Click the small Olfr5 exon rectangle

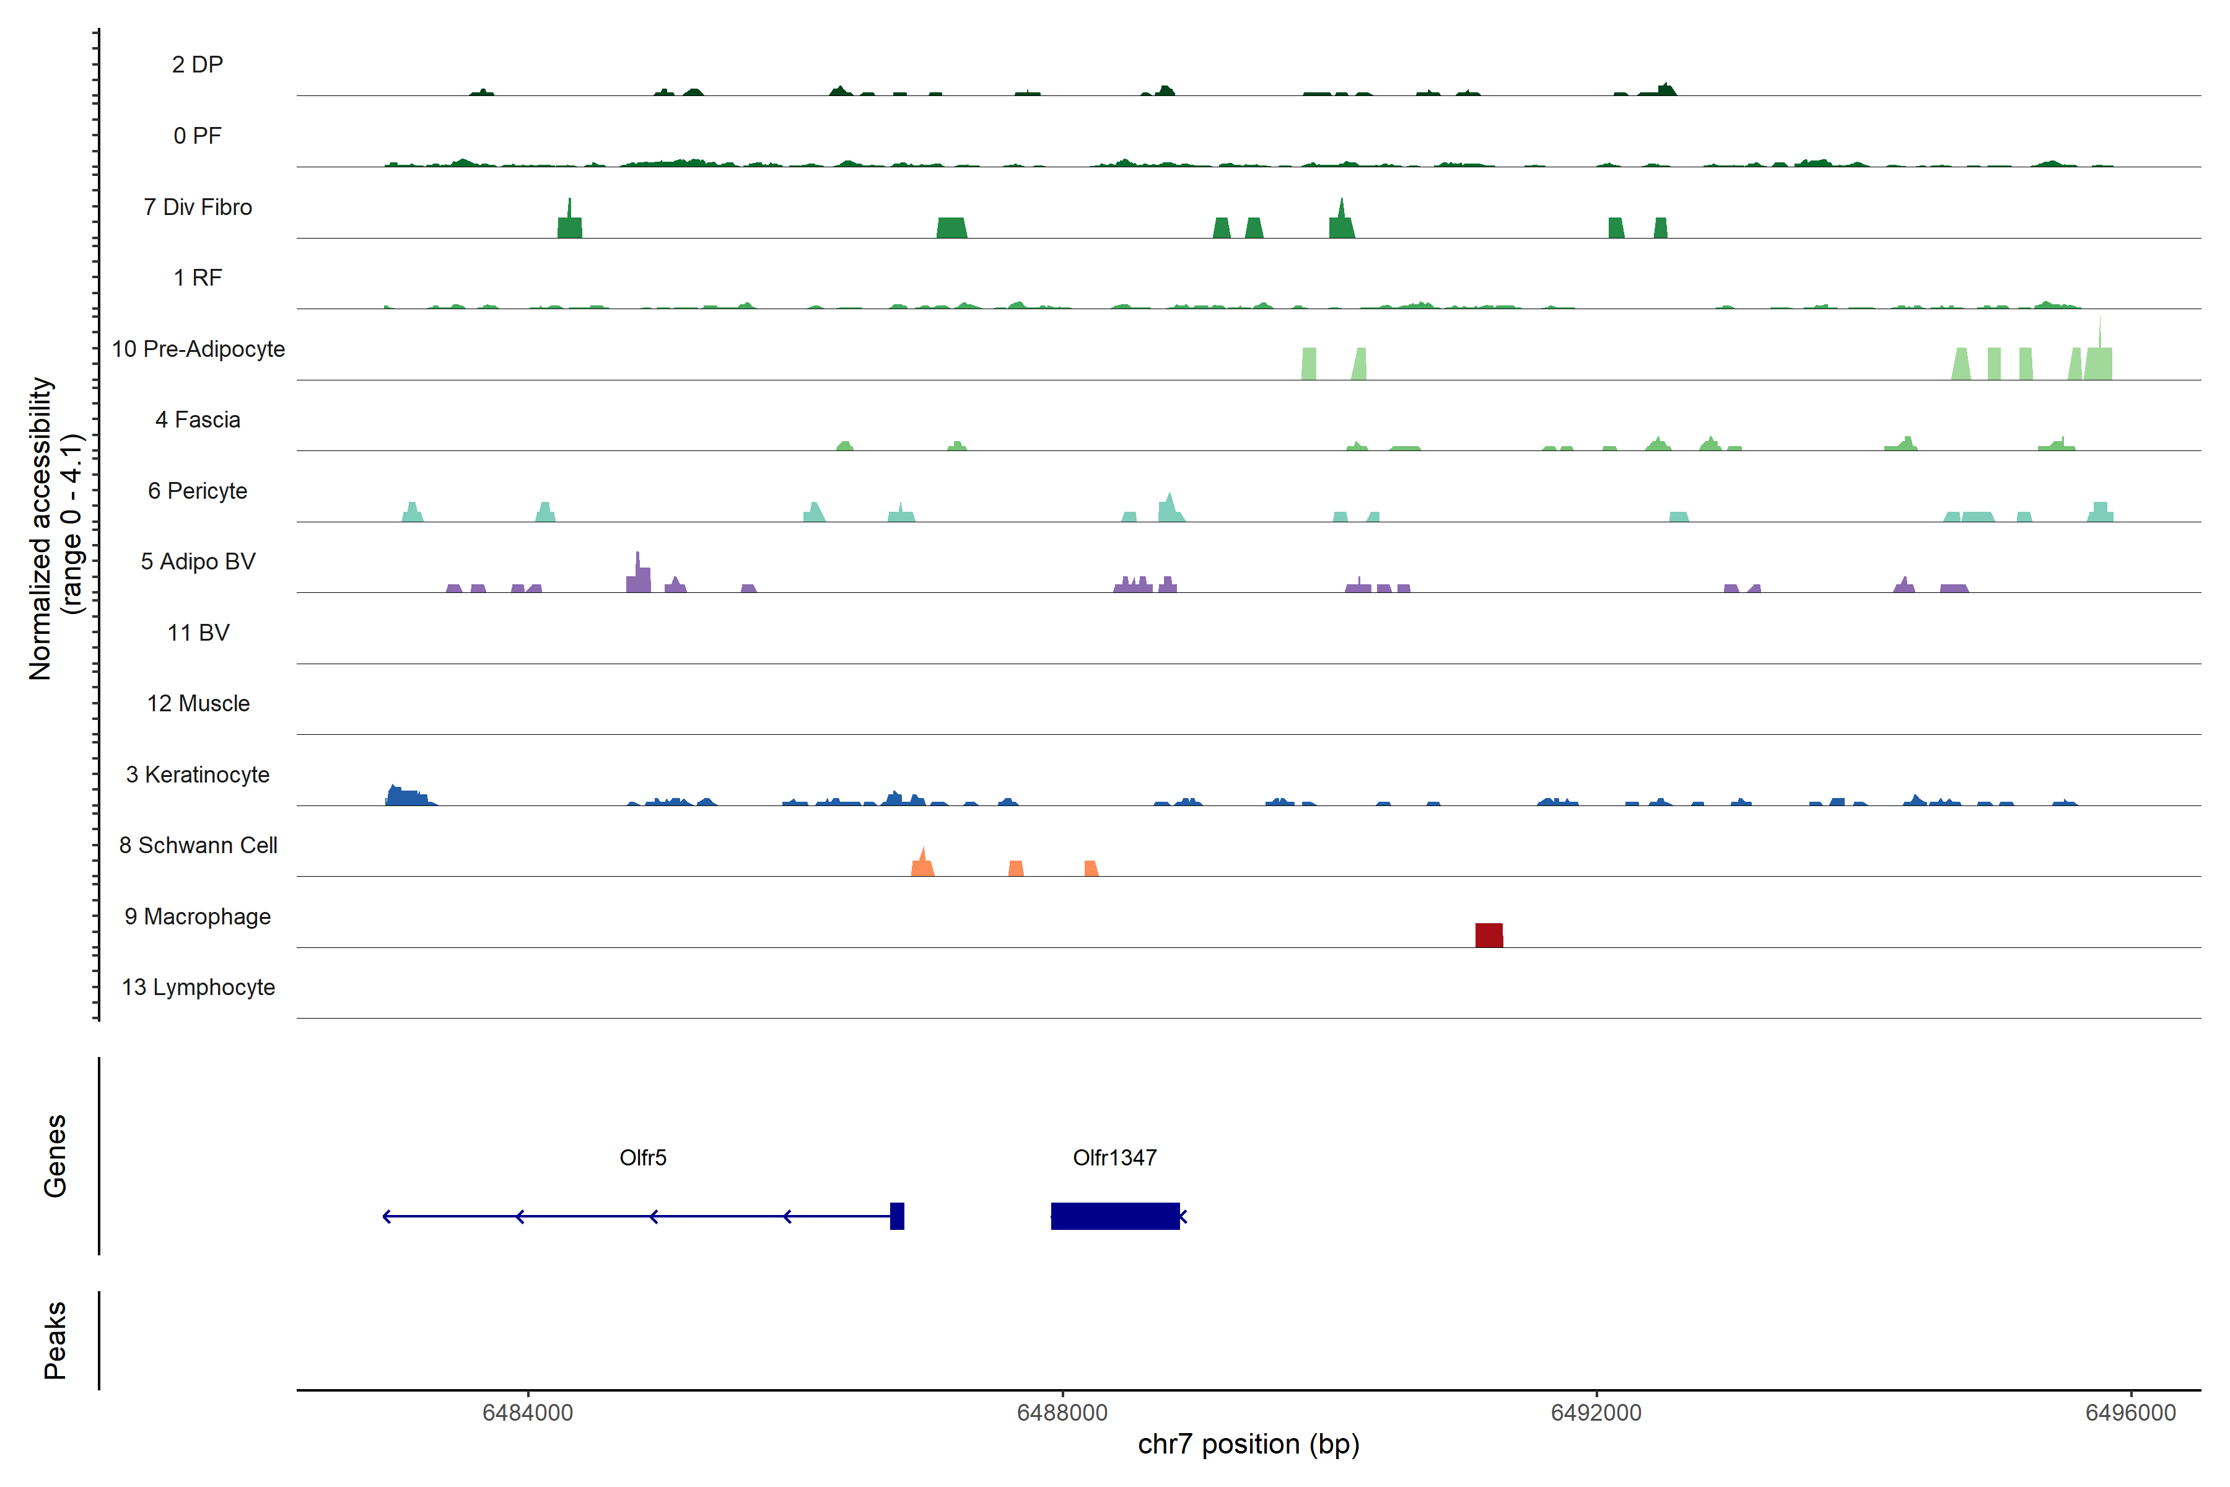(x=897, y=1216)
